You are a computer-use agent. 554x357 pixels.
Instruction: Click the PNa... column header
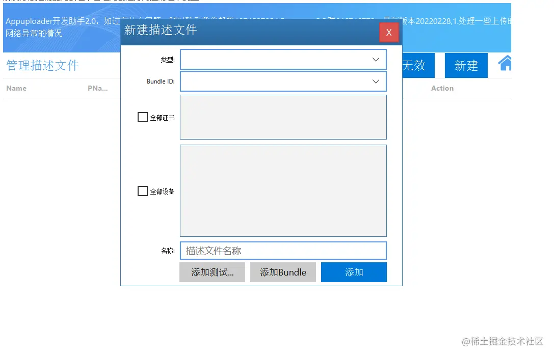(97, 88)
